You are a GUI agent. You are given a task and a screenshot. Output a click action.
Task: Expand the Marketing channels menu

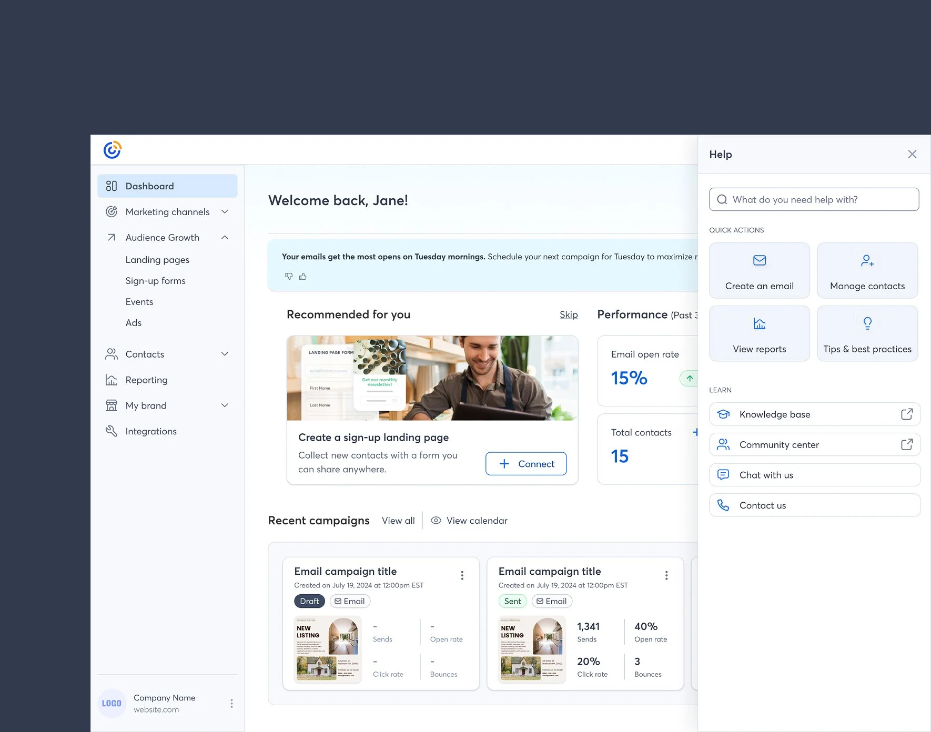225,212
